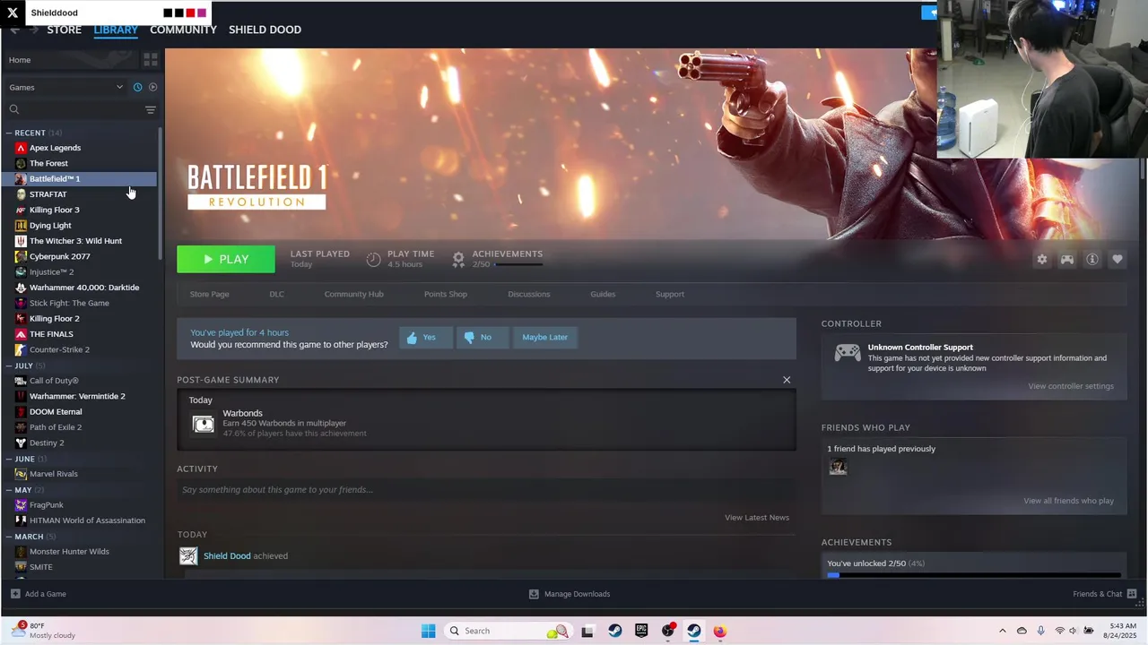The image size is (1148, 645).
Task: Open library collections grid view icon
Action: [151, 59]
